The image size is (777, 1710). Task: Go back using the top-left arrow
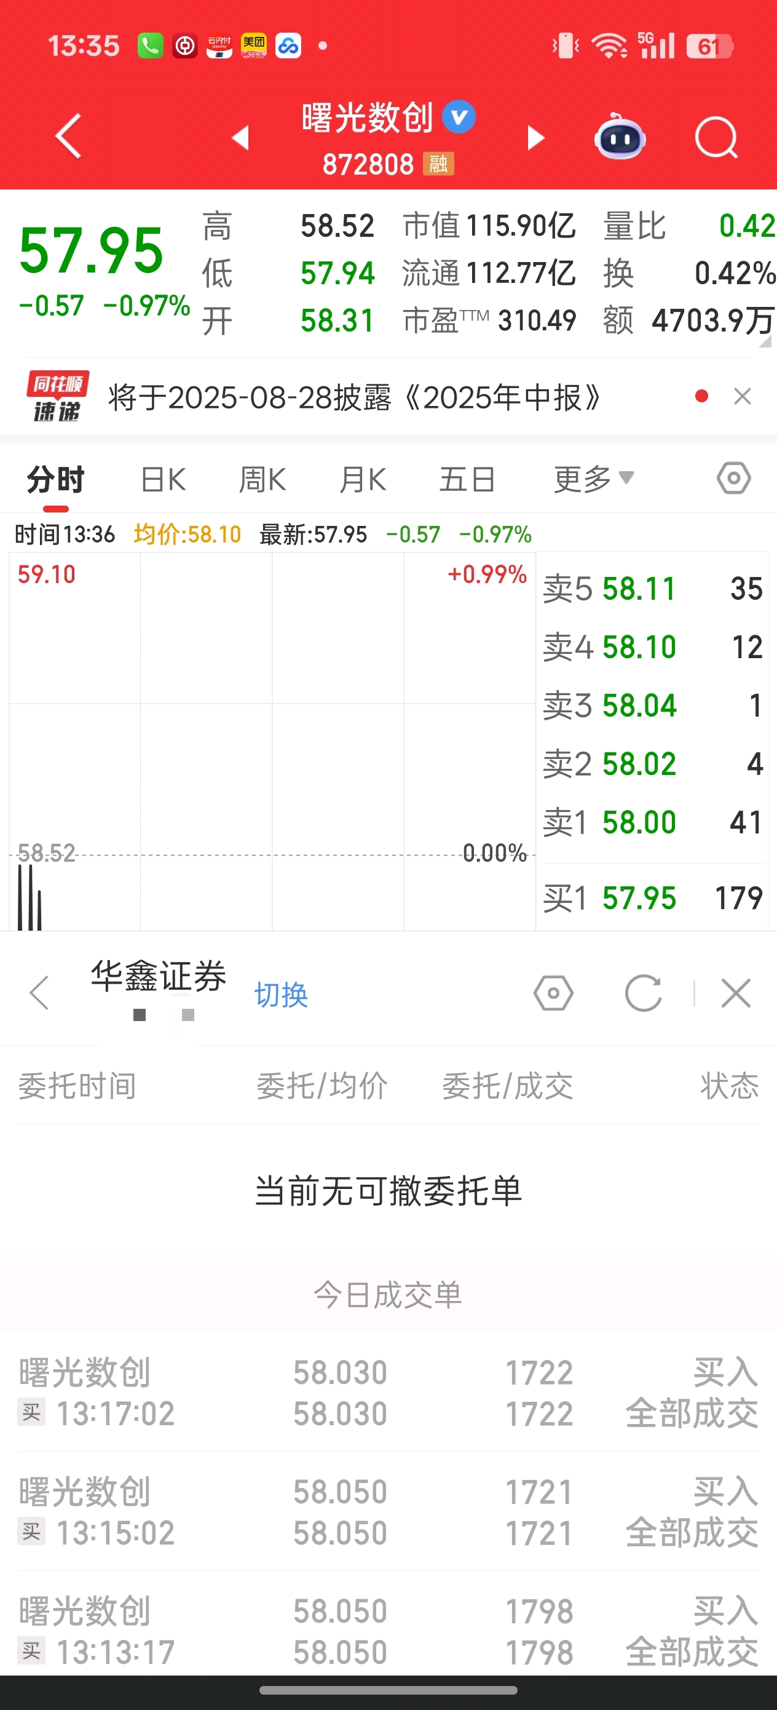68,136
